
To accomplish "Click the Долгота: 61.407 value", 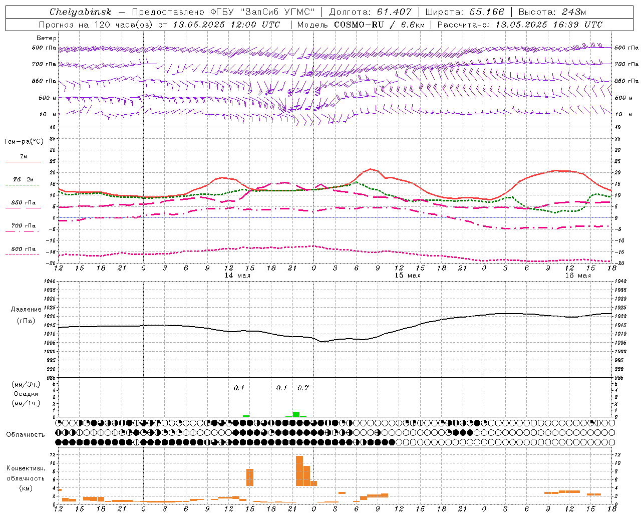I will (x=370, y=12).
